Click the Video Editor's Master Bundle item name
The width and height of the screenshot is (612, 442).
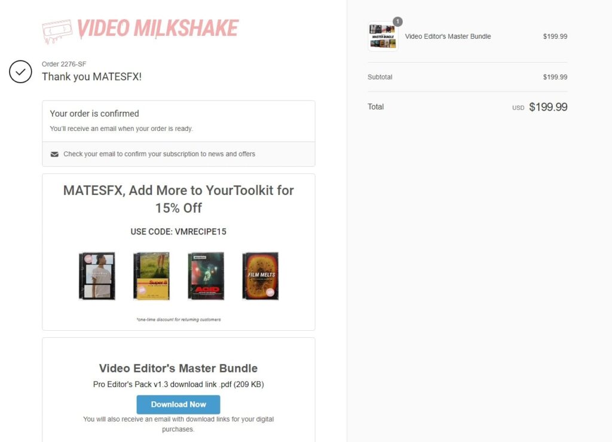tap(448, 36)
